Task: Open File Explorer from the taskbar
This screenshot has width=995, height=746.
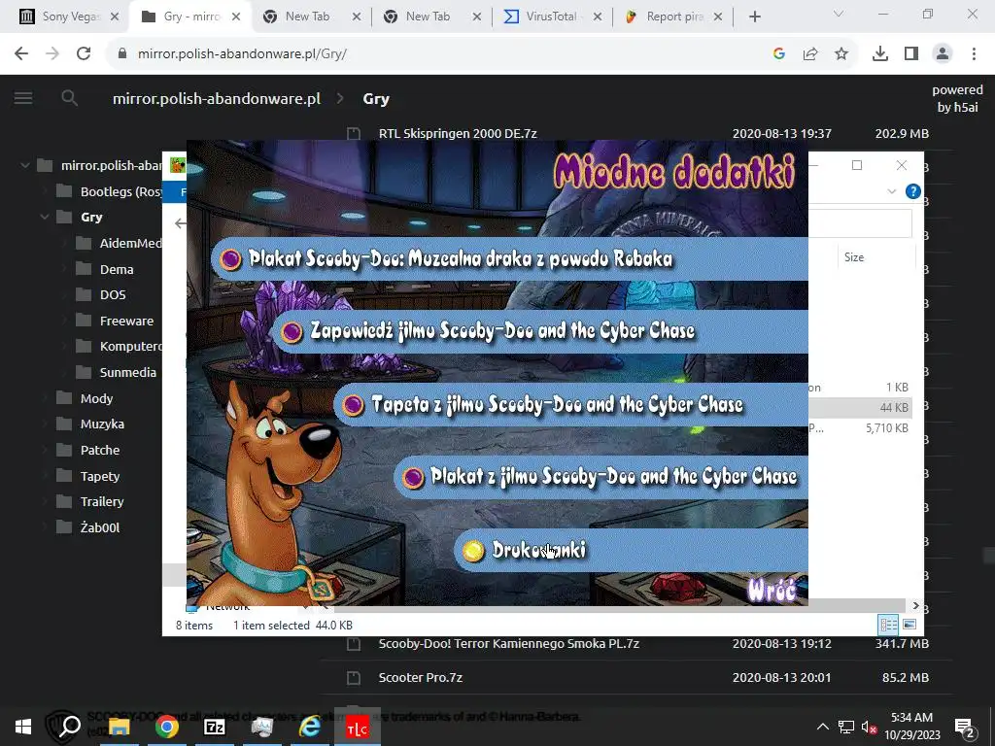Action: [120, 727]
